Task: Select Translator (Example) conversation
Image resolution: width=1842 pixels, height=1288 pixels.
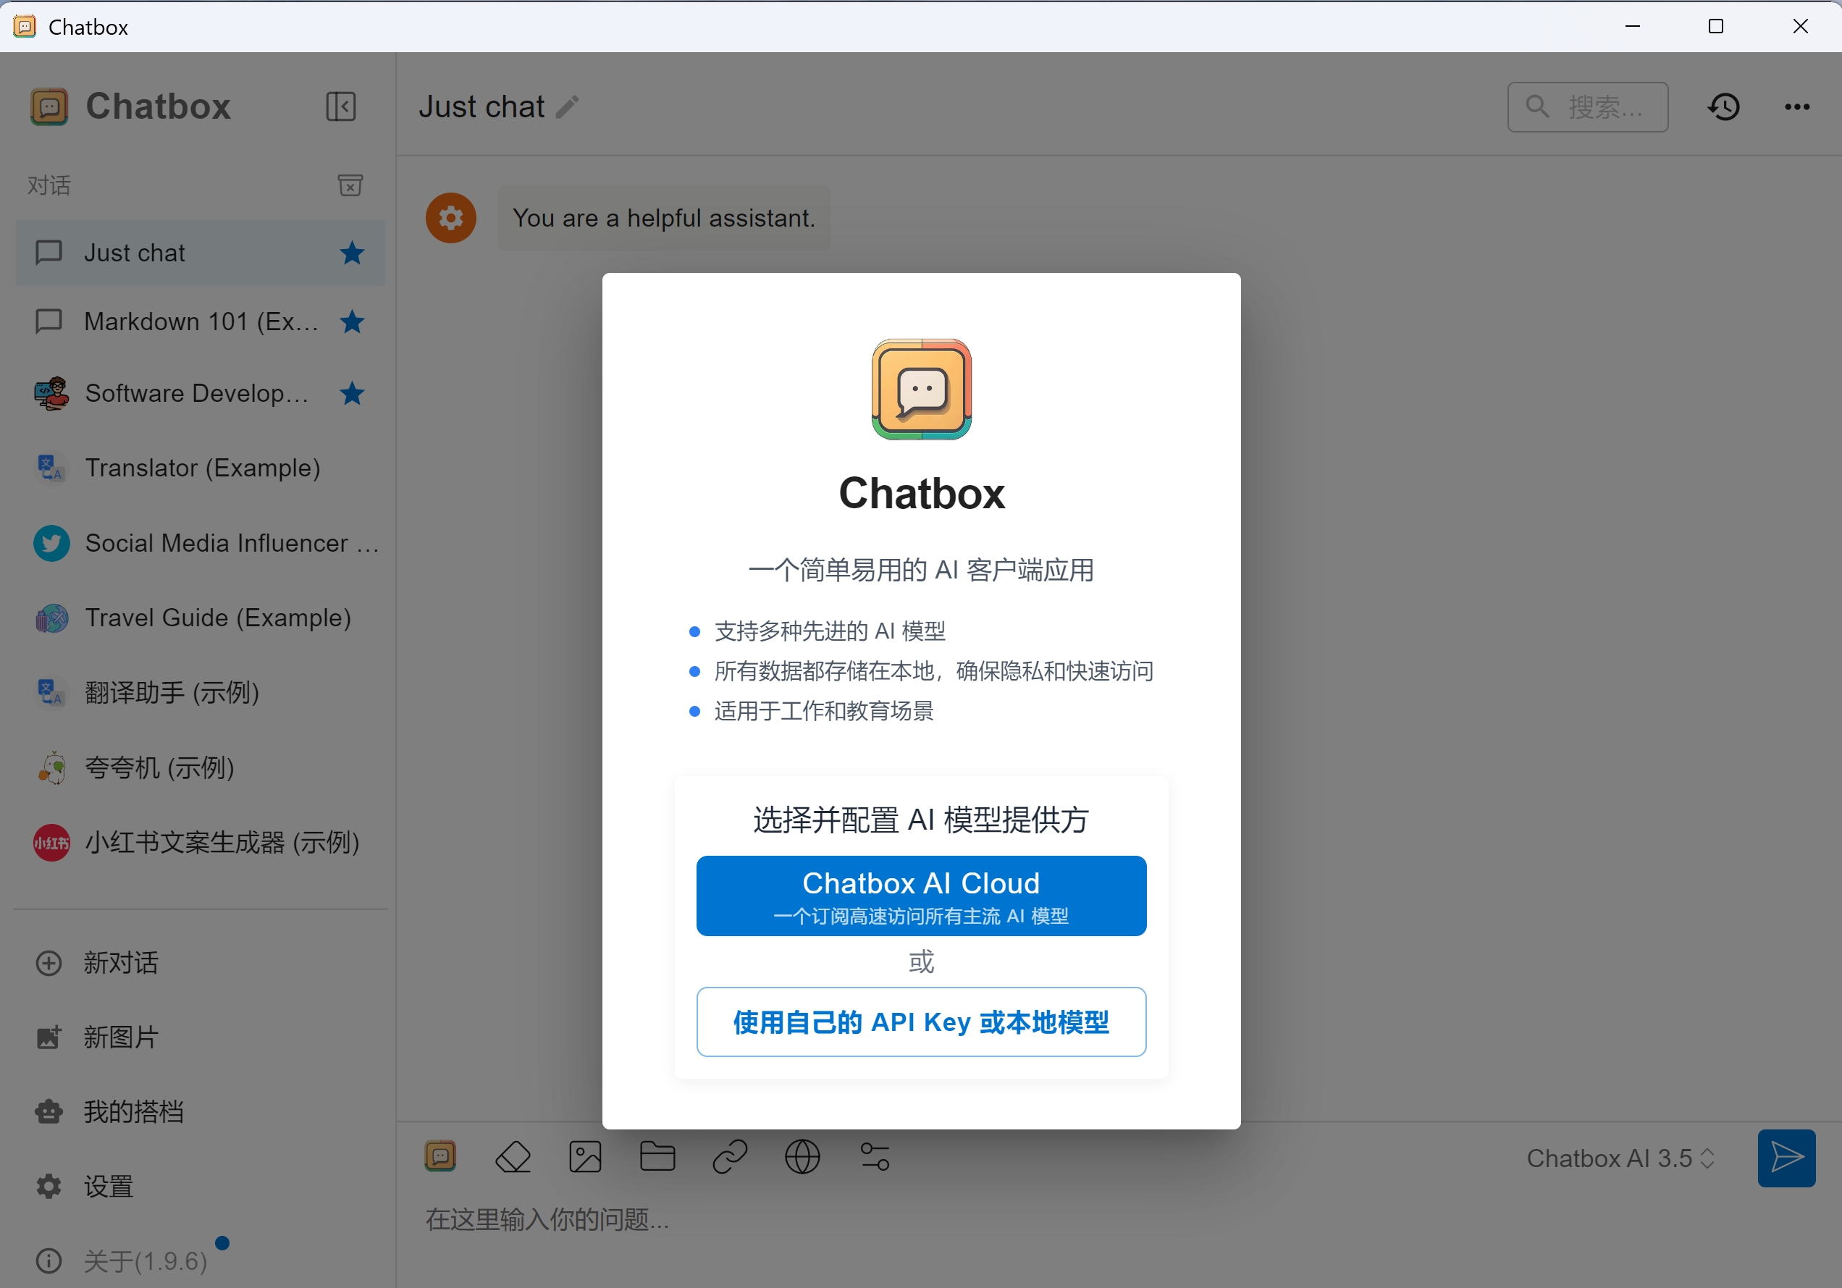Action: (x=201, y=468)
